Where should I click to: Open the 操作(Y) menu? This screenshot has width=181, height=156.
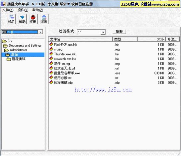tap(23, 10)
